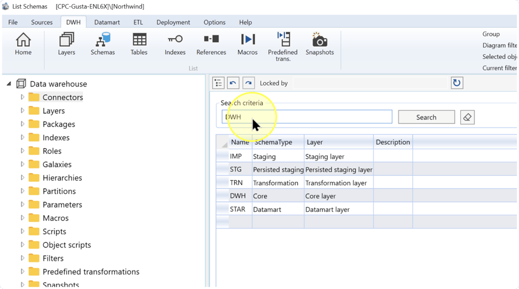Click the redo arrow icon
The width and height of the screenshot is (519, 289).
[249, 82]
